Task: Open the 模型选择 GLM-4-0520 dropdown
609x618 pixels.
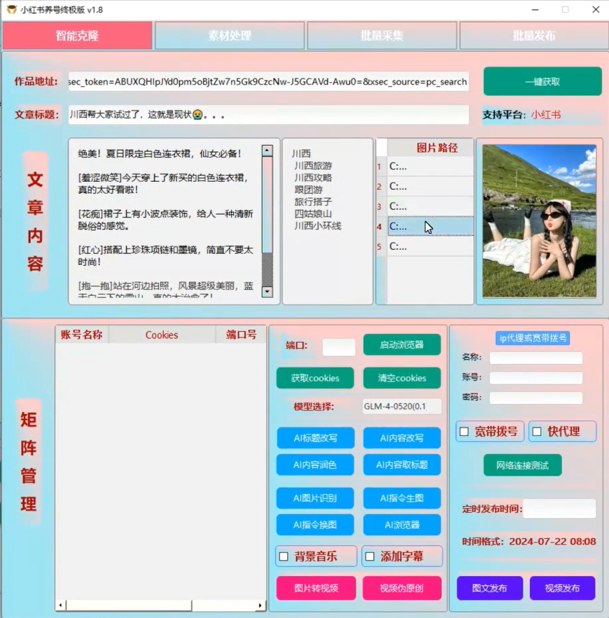Action: (402, 407)
